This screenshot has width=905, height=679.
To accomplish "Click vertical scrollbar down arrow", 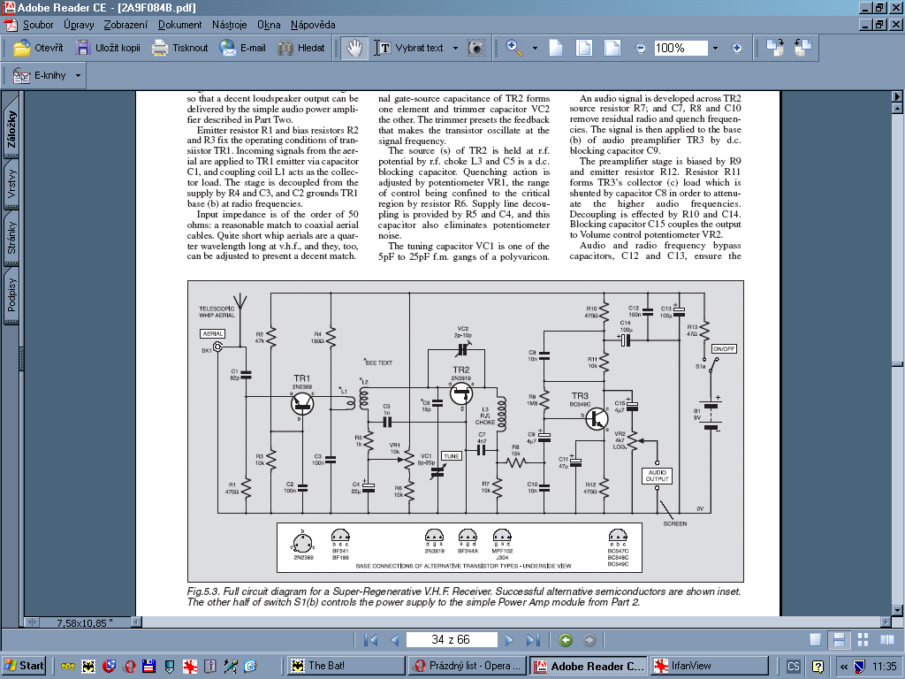I will coord(897,610).
